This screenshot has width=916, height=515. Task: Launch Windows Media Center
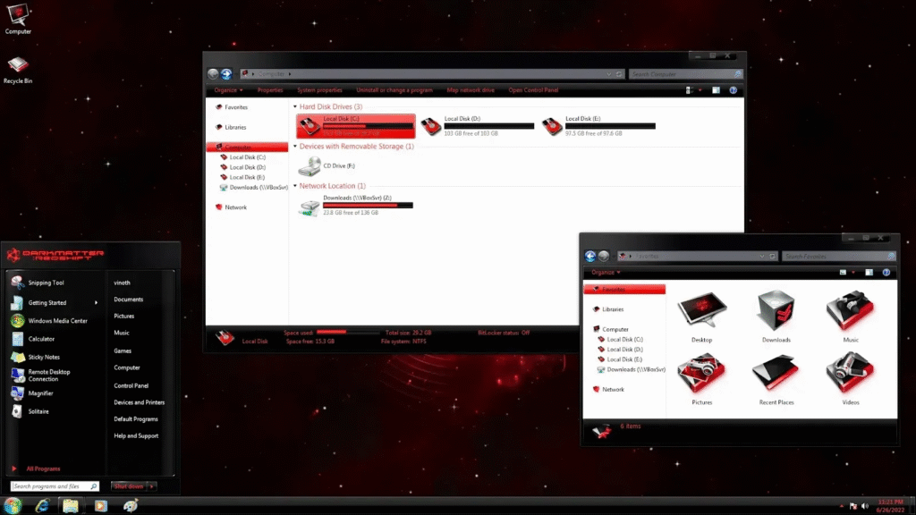[x=57, y=320]
